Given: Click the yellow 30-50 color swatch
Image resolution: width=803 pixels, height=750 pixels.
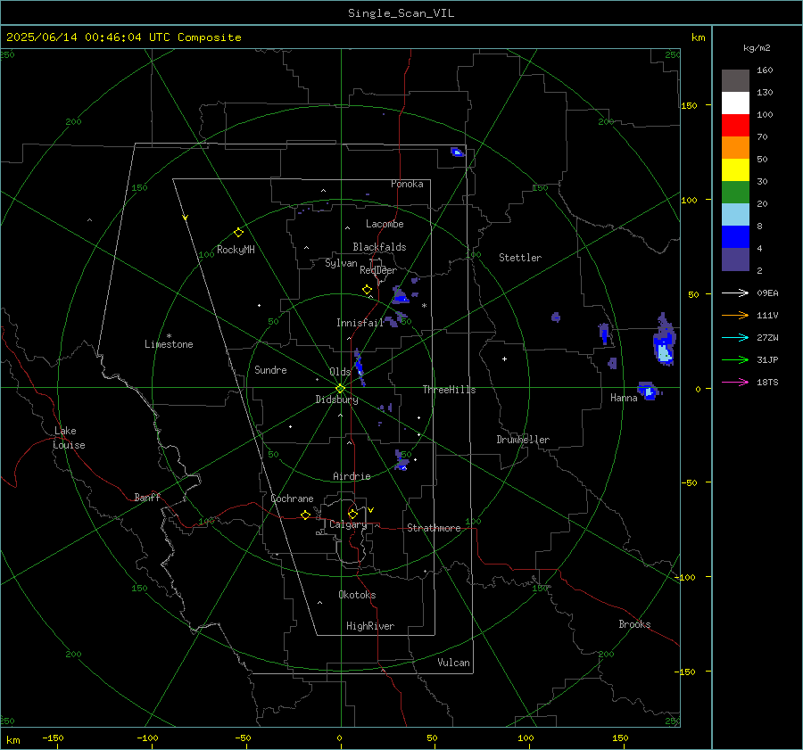Looking at the screenshot, I should coord(735,170).
